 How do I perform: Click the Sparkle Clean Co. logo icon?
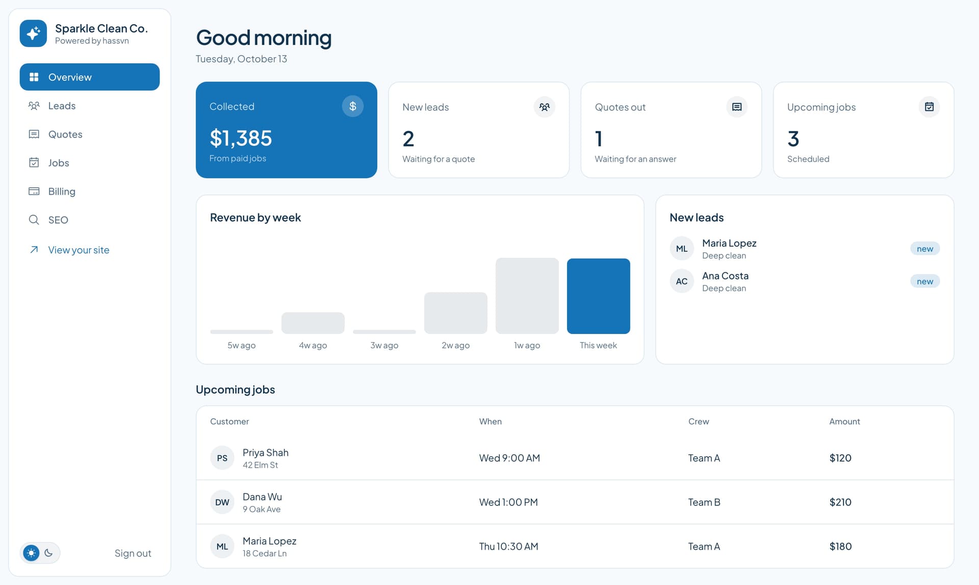[x=33, y=34]
